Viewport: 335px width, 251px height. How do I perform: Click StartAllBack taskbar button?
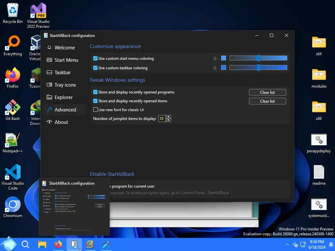(74, 244)
